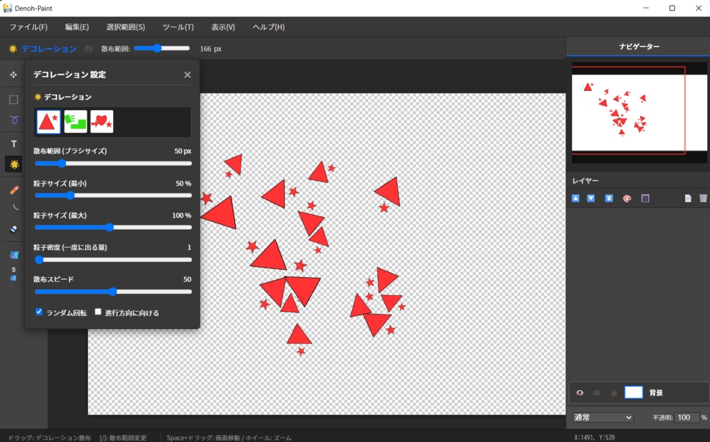
Task: Click the 不透明 opacity input field
Action: coord(686,417)
